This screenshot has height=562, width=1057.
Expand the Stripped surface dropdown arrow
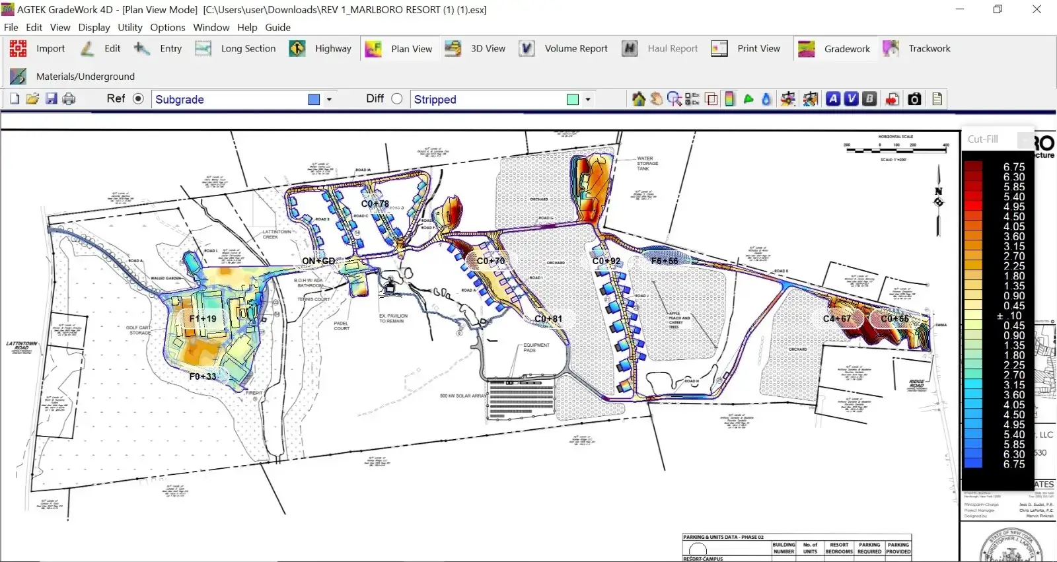587,100
